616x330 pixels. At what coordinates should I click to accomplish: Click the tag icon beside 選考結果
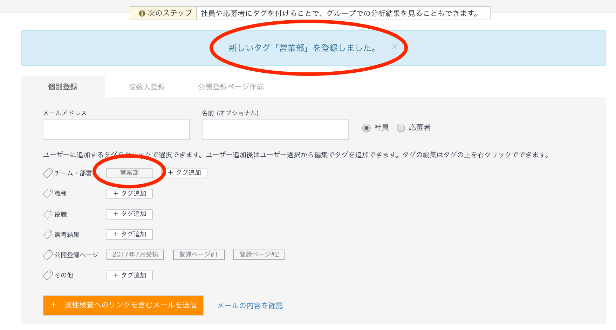click(47, 235)
